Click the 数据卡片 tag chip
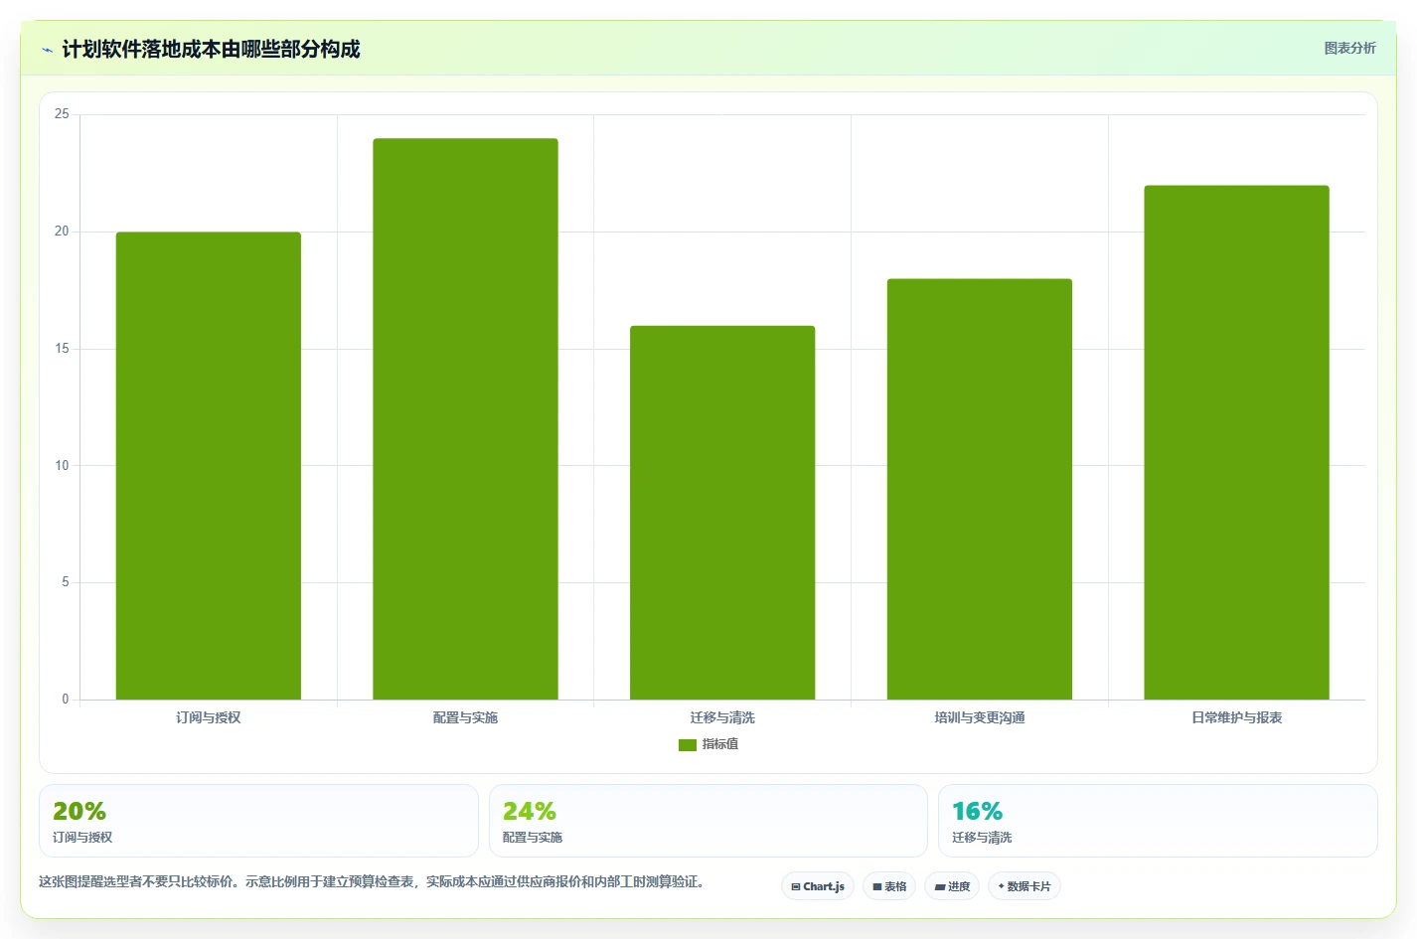Viewport: 1417px width, 939px height. point(1024,886)
